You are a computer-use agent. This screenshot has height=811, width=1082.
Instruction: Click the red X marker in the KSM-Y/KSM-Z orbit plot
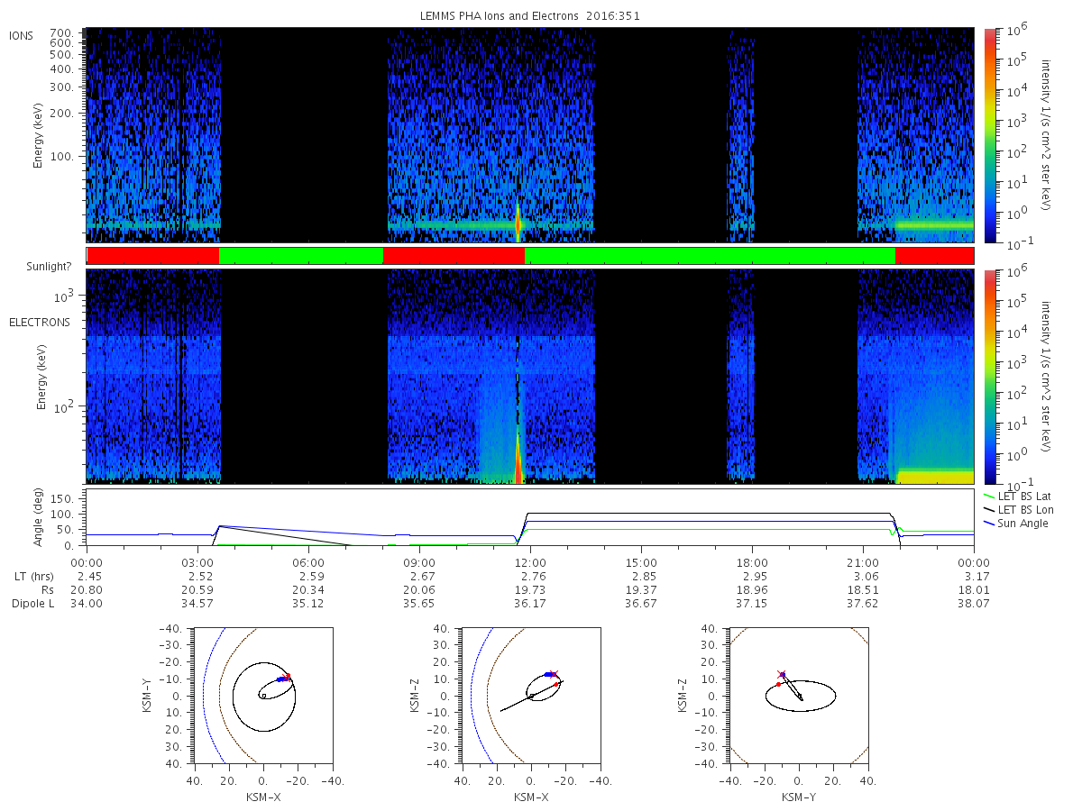pyautogui.click(x=782, y=674)
